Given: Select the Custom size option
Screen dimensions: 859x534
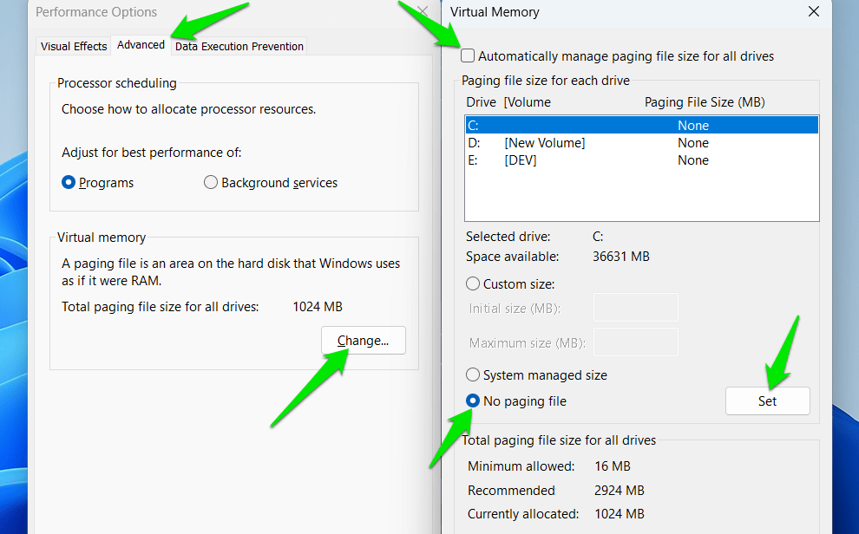Looking at the screenshot, I should point(474,283).
